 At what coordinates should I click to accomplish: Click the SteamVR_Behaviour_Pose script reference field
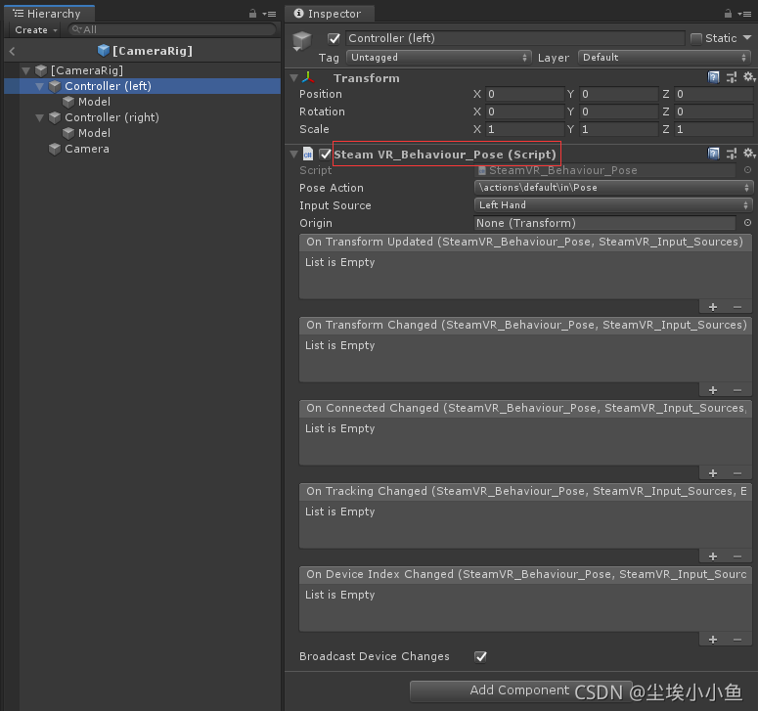pos(604,170)
